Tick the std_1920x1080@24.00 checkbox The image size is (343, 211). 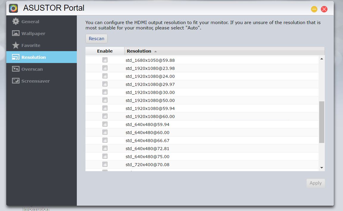pos(105,76)
